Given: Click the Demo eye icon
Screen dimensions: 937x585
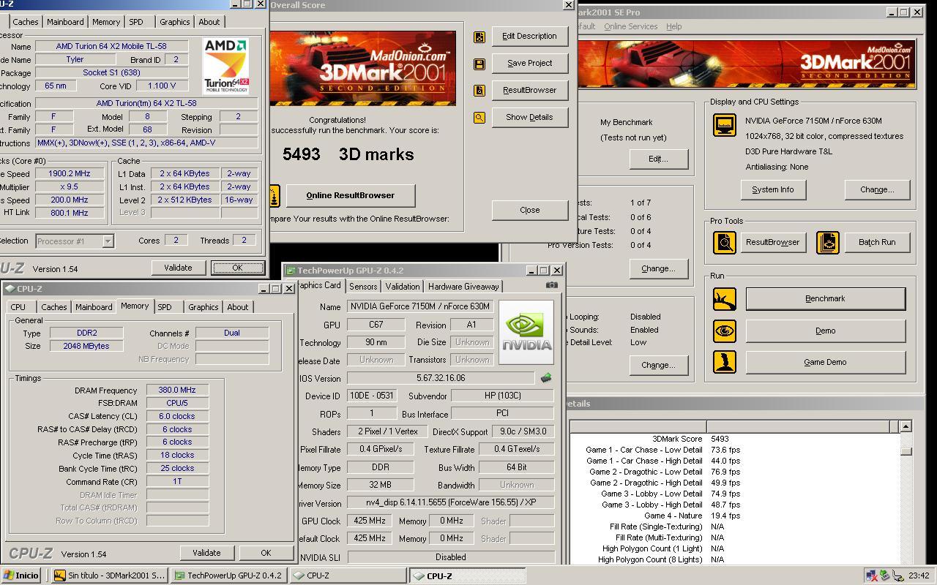Looking at the screenshot, I should pyautogui.click(x=725, y=331).
